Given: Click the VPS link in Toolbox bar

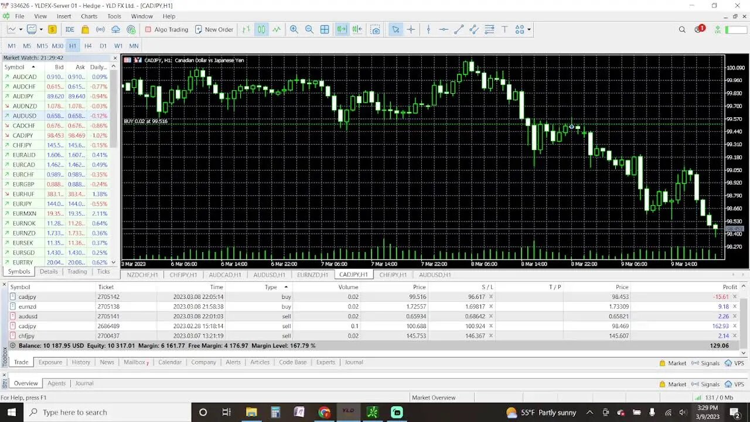Looking at the screenshot, I should [735, 363].
